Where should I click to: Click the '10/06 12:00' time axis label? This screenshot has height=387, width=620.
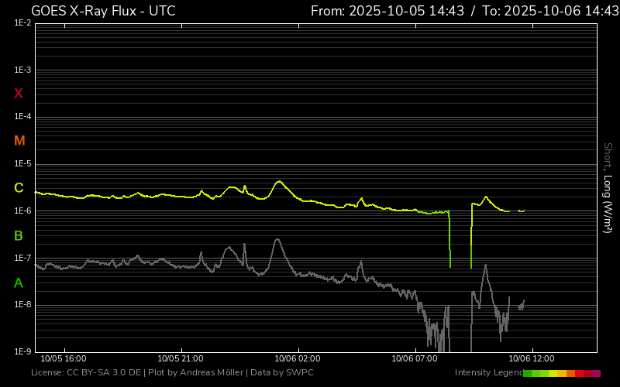point(532,359)
